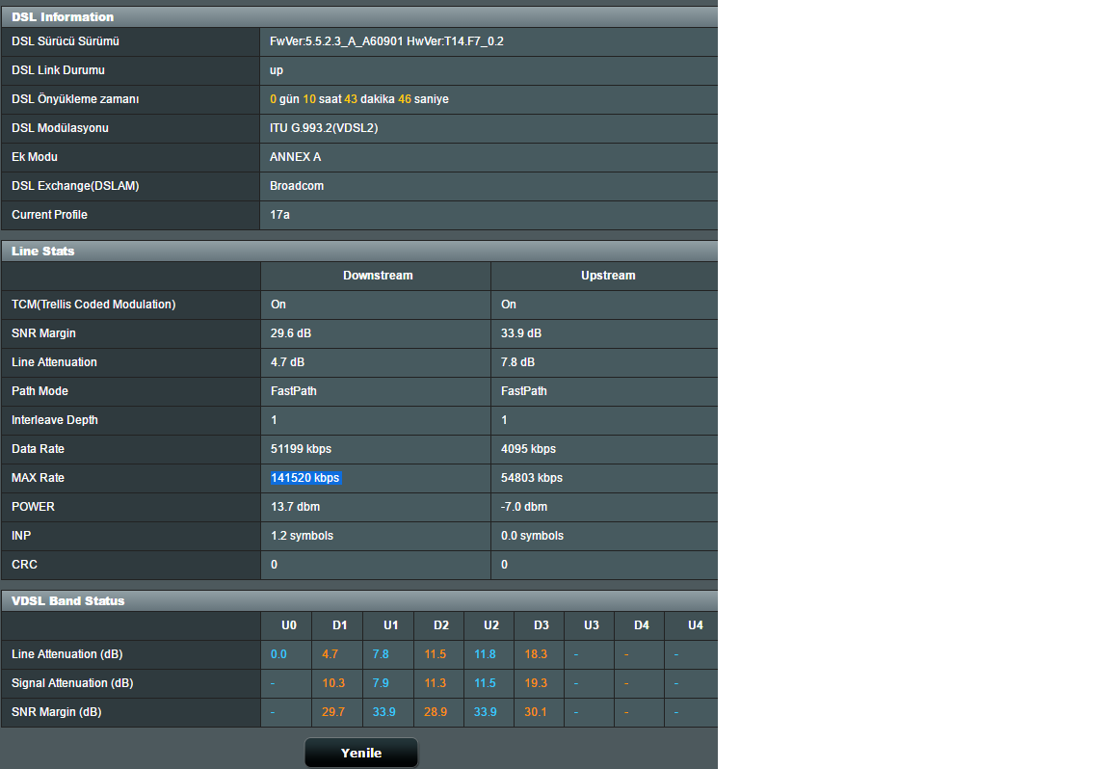Click the U1 band column header

[391, 625]
